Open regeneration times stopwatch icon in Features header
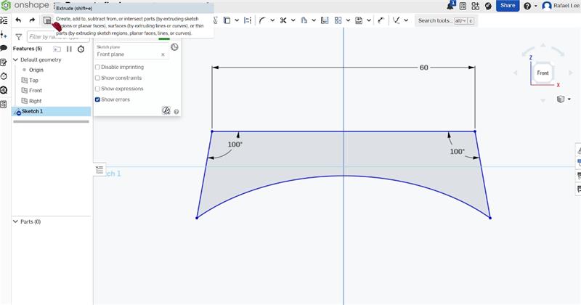 point(81,49)
